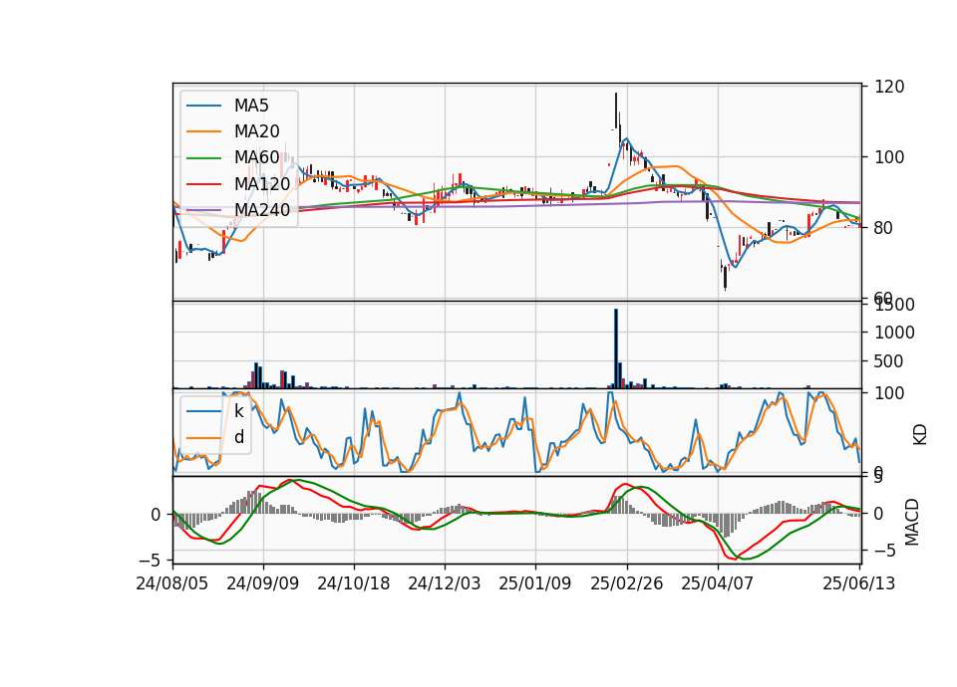Viewport: 957px width, 687px height.
Task: Click the d legend label in KD panel
Action: click(238, 437)
